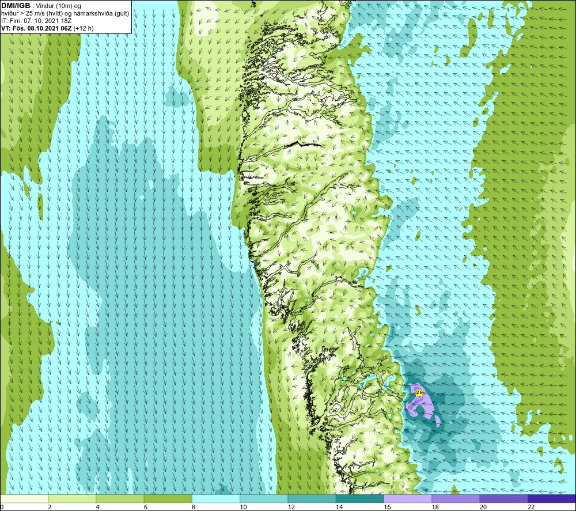Click the '(+12 h)' forecast offset text
Screen dimensions: 576x511
(x=84, y=28)
